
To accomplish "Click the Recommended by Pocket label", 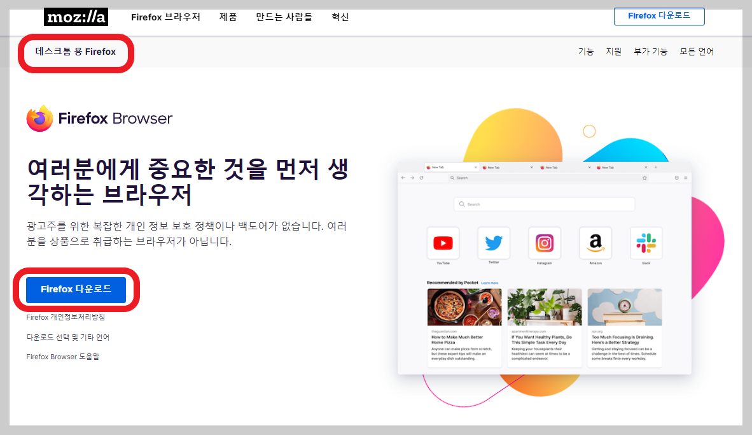I will (x=452, y=283).
